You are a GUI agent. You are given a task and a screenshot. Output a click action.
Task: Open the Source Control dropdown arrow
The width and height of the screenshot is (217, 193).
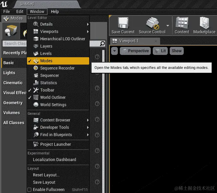point(168,26)
